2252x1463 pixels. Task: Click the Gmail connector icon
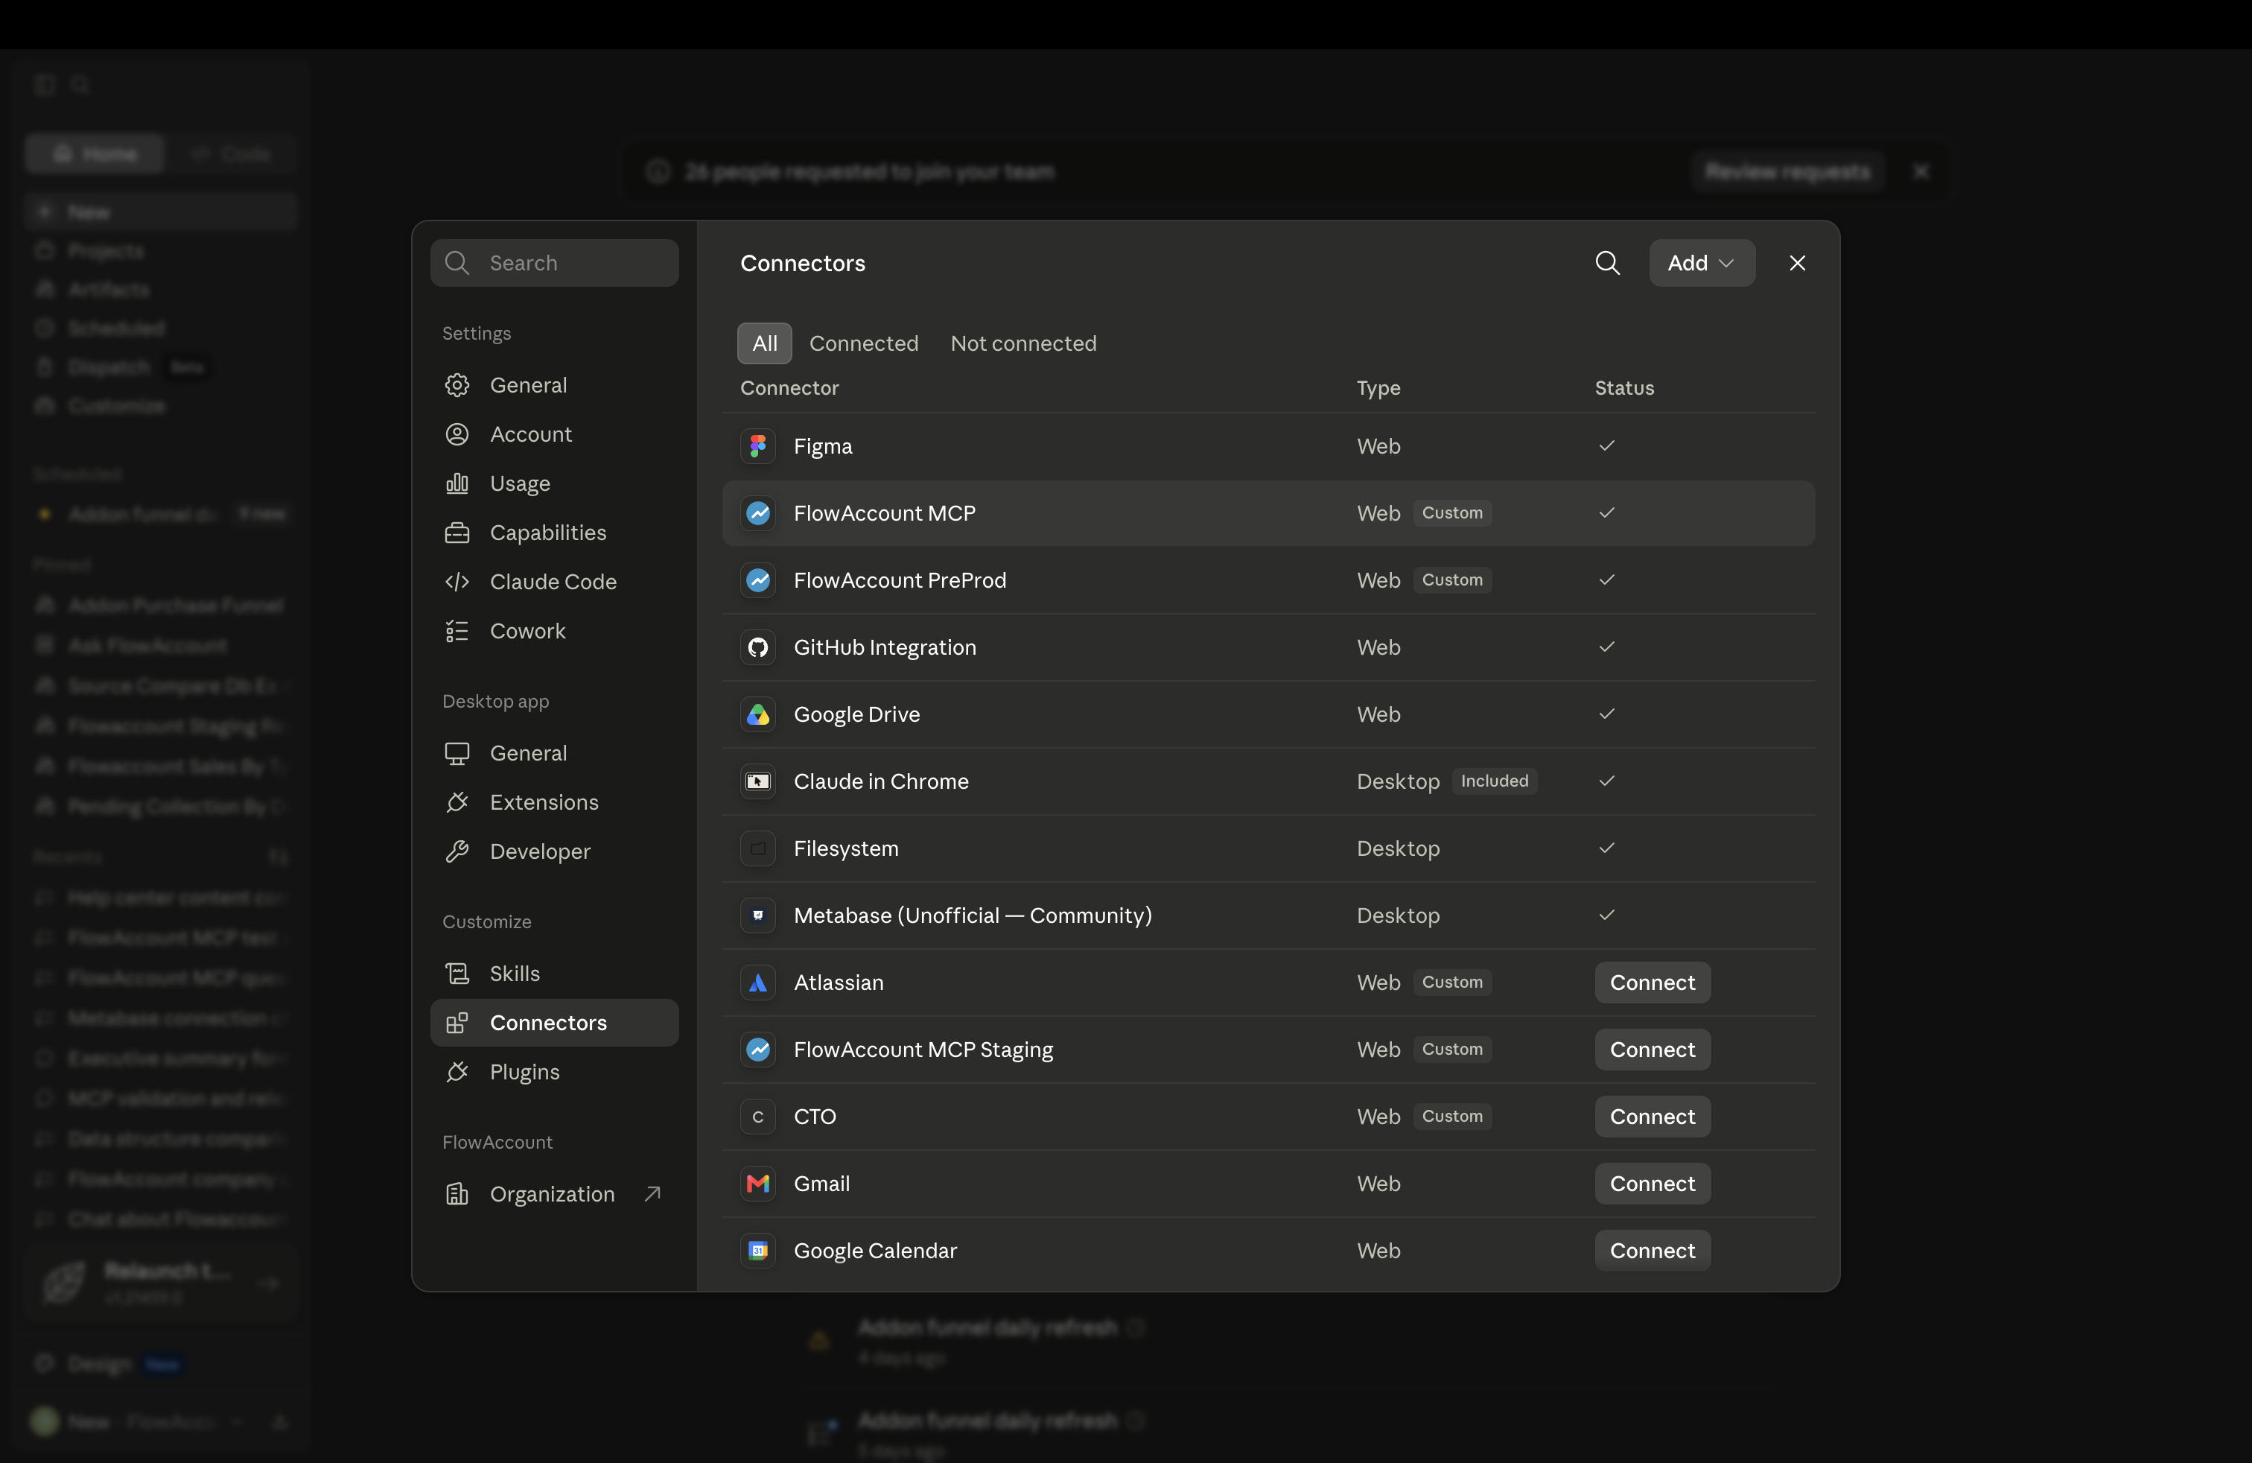(758, 1184)
